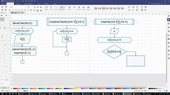Image resolution: width=170 pixels, height=95 pixels.
Task: Click the Rotar rotation tool
Action: tap(84, 8)
